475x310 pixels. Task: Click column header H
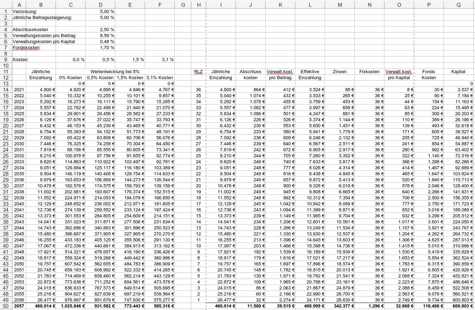198,4
